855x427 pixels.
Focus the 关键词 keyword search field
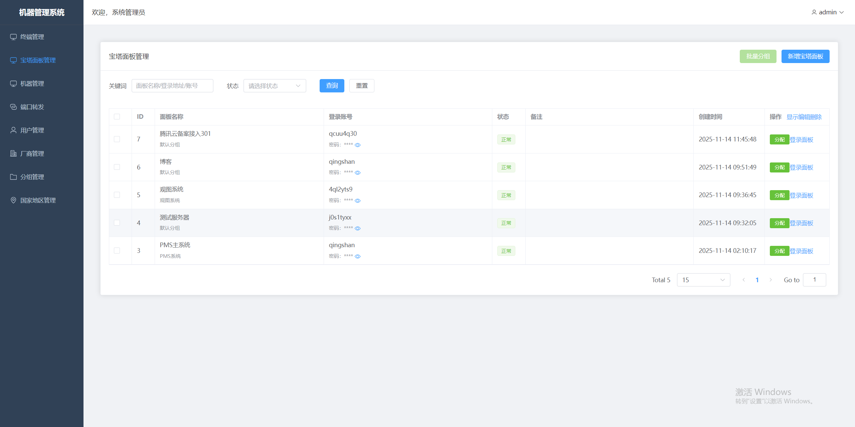click(x=172, y=86)
